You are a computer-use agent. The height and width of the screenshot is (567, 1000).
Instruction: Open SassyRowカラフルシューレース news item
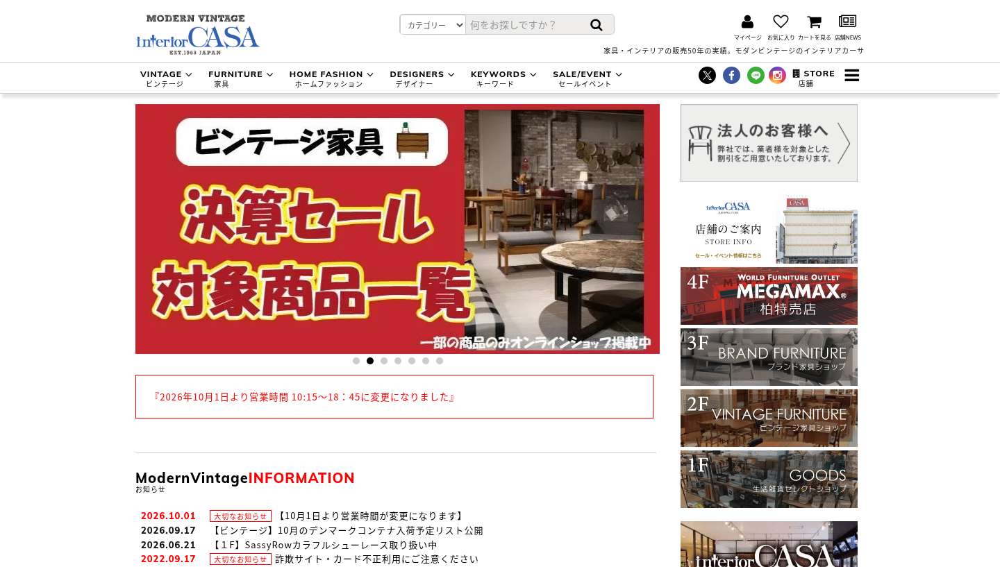click(x=324, y=545)
